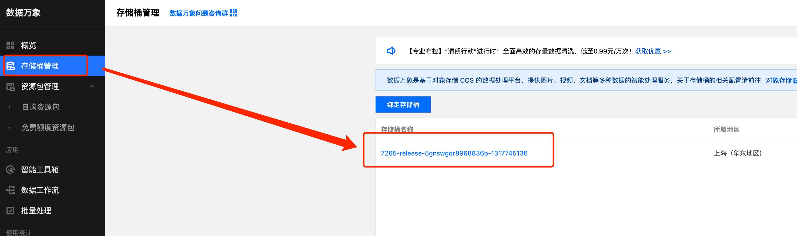Open the 数据万象问题咨询群 link
Viewport: 797px width, 236px height.
[x=199, y=13]
